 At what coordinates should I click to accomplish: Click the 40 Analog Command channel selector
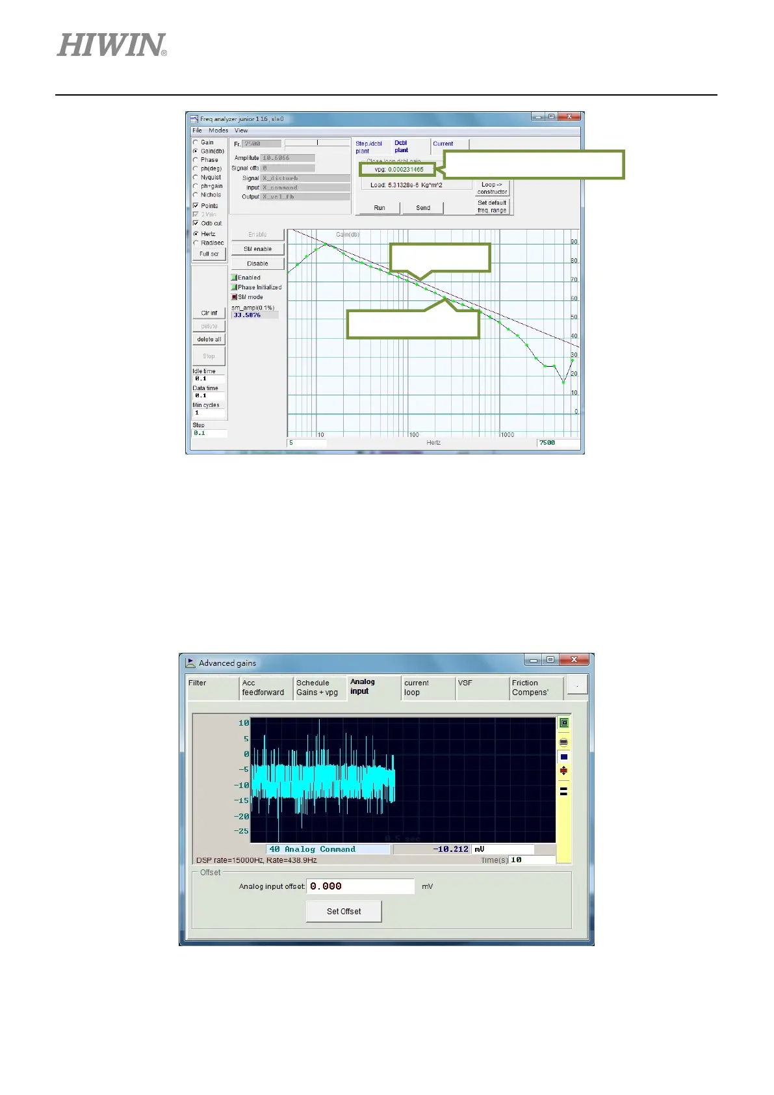[x=329, y=849]
